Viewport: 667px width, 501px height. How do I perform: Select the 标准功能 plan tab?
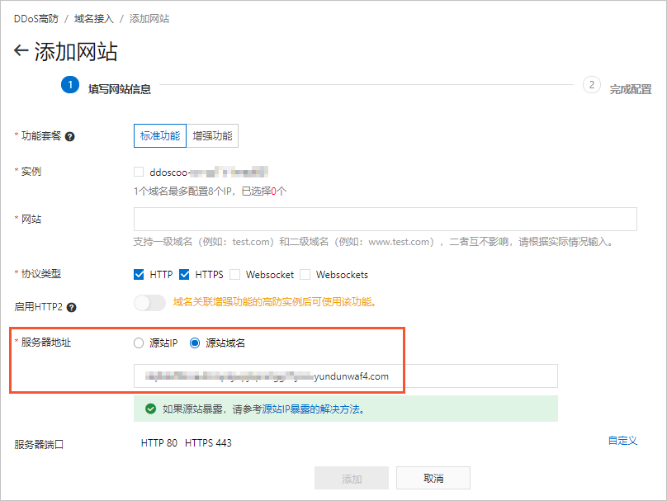click(160, 136)
